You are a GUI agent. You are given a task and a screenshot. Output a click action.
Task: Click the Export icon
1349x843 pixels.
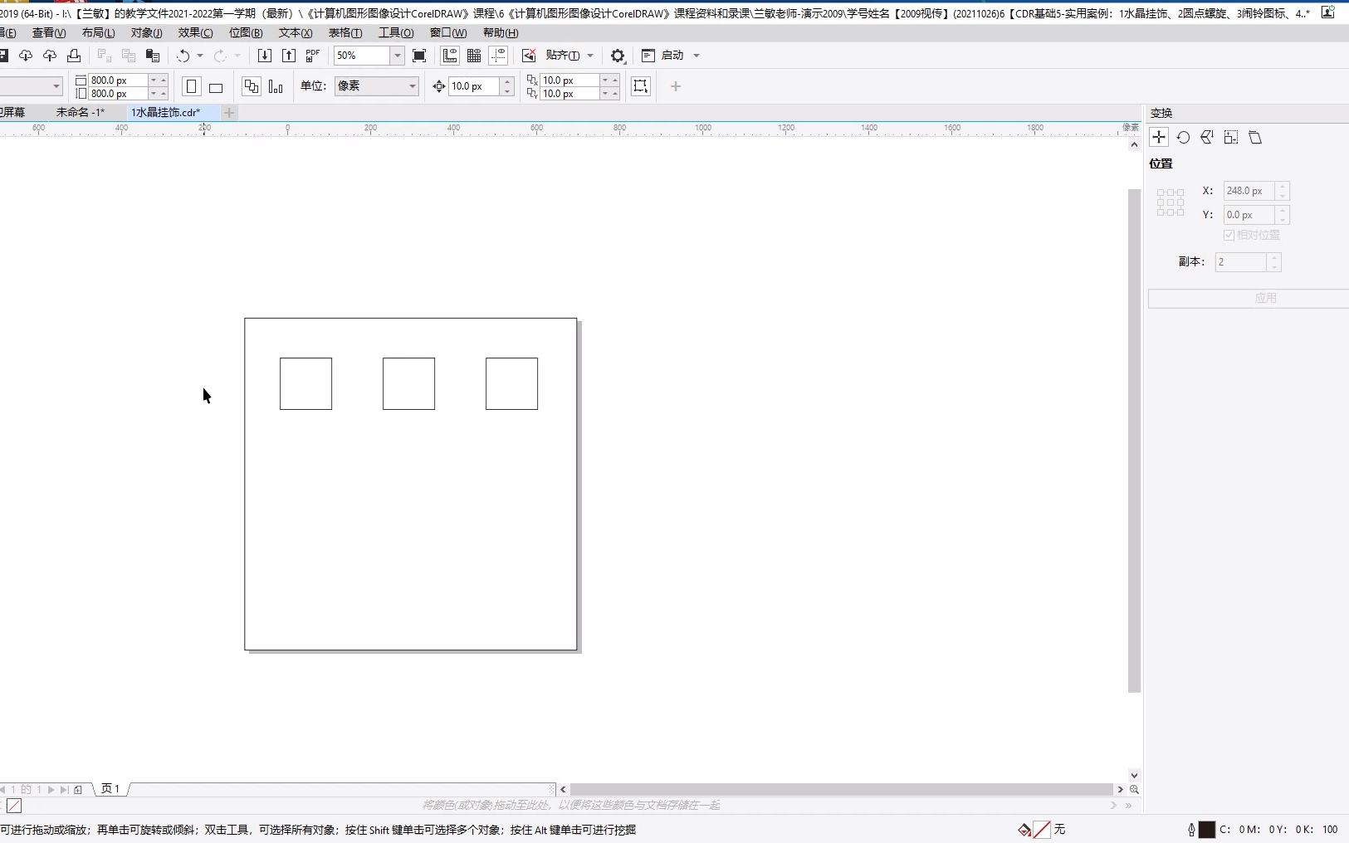[x=288, y=56]
